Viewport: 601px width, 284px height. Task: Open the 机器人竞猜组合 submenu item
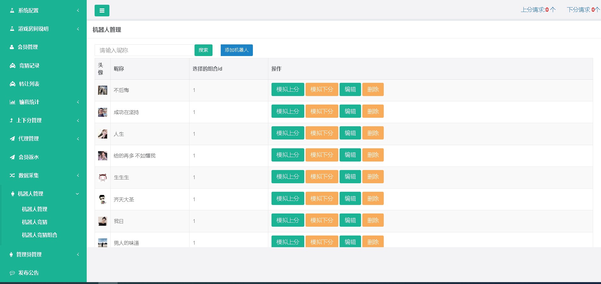39,235
